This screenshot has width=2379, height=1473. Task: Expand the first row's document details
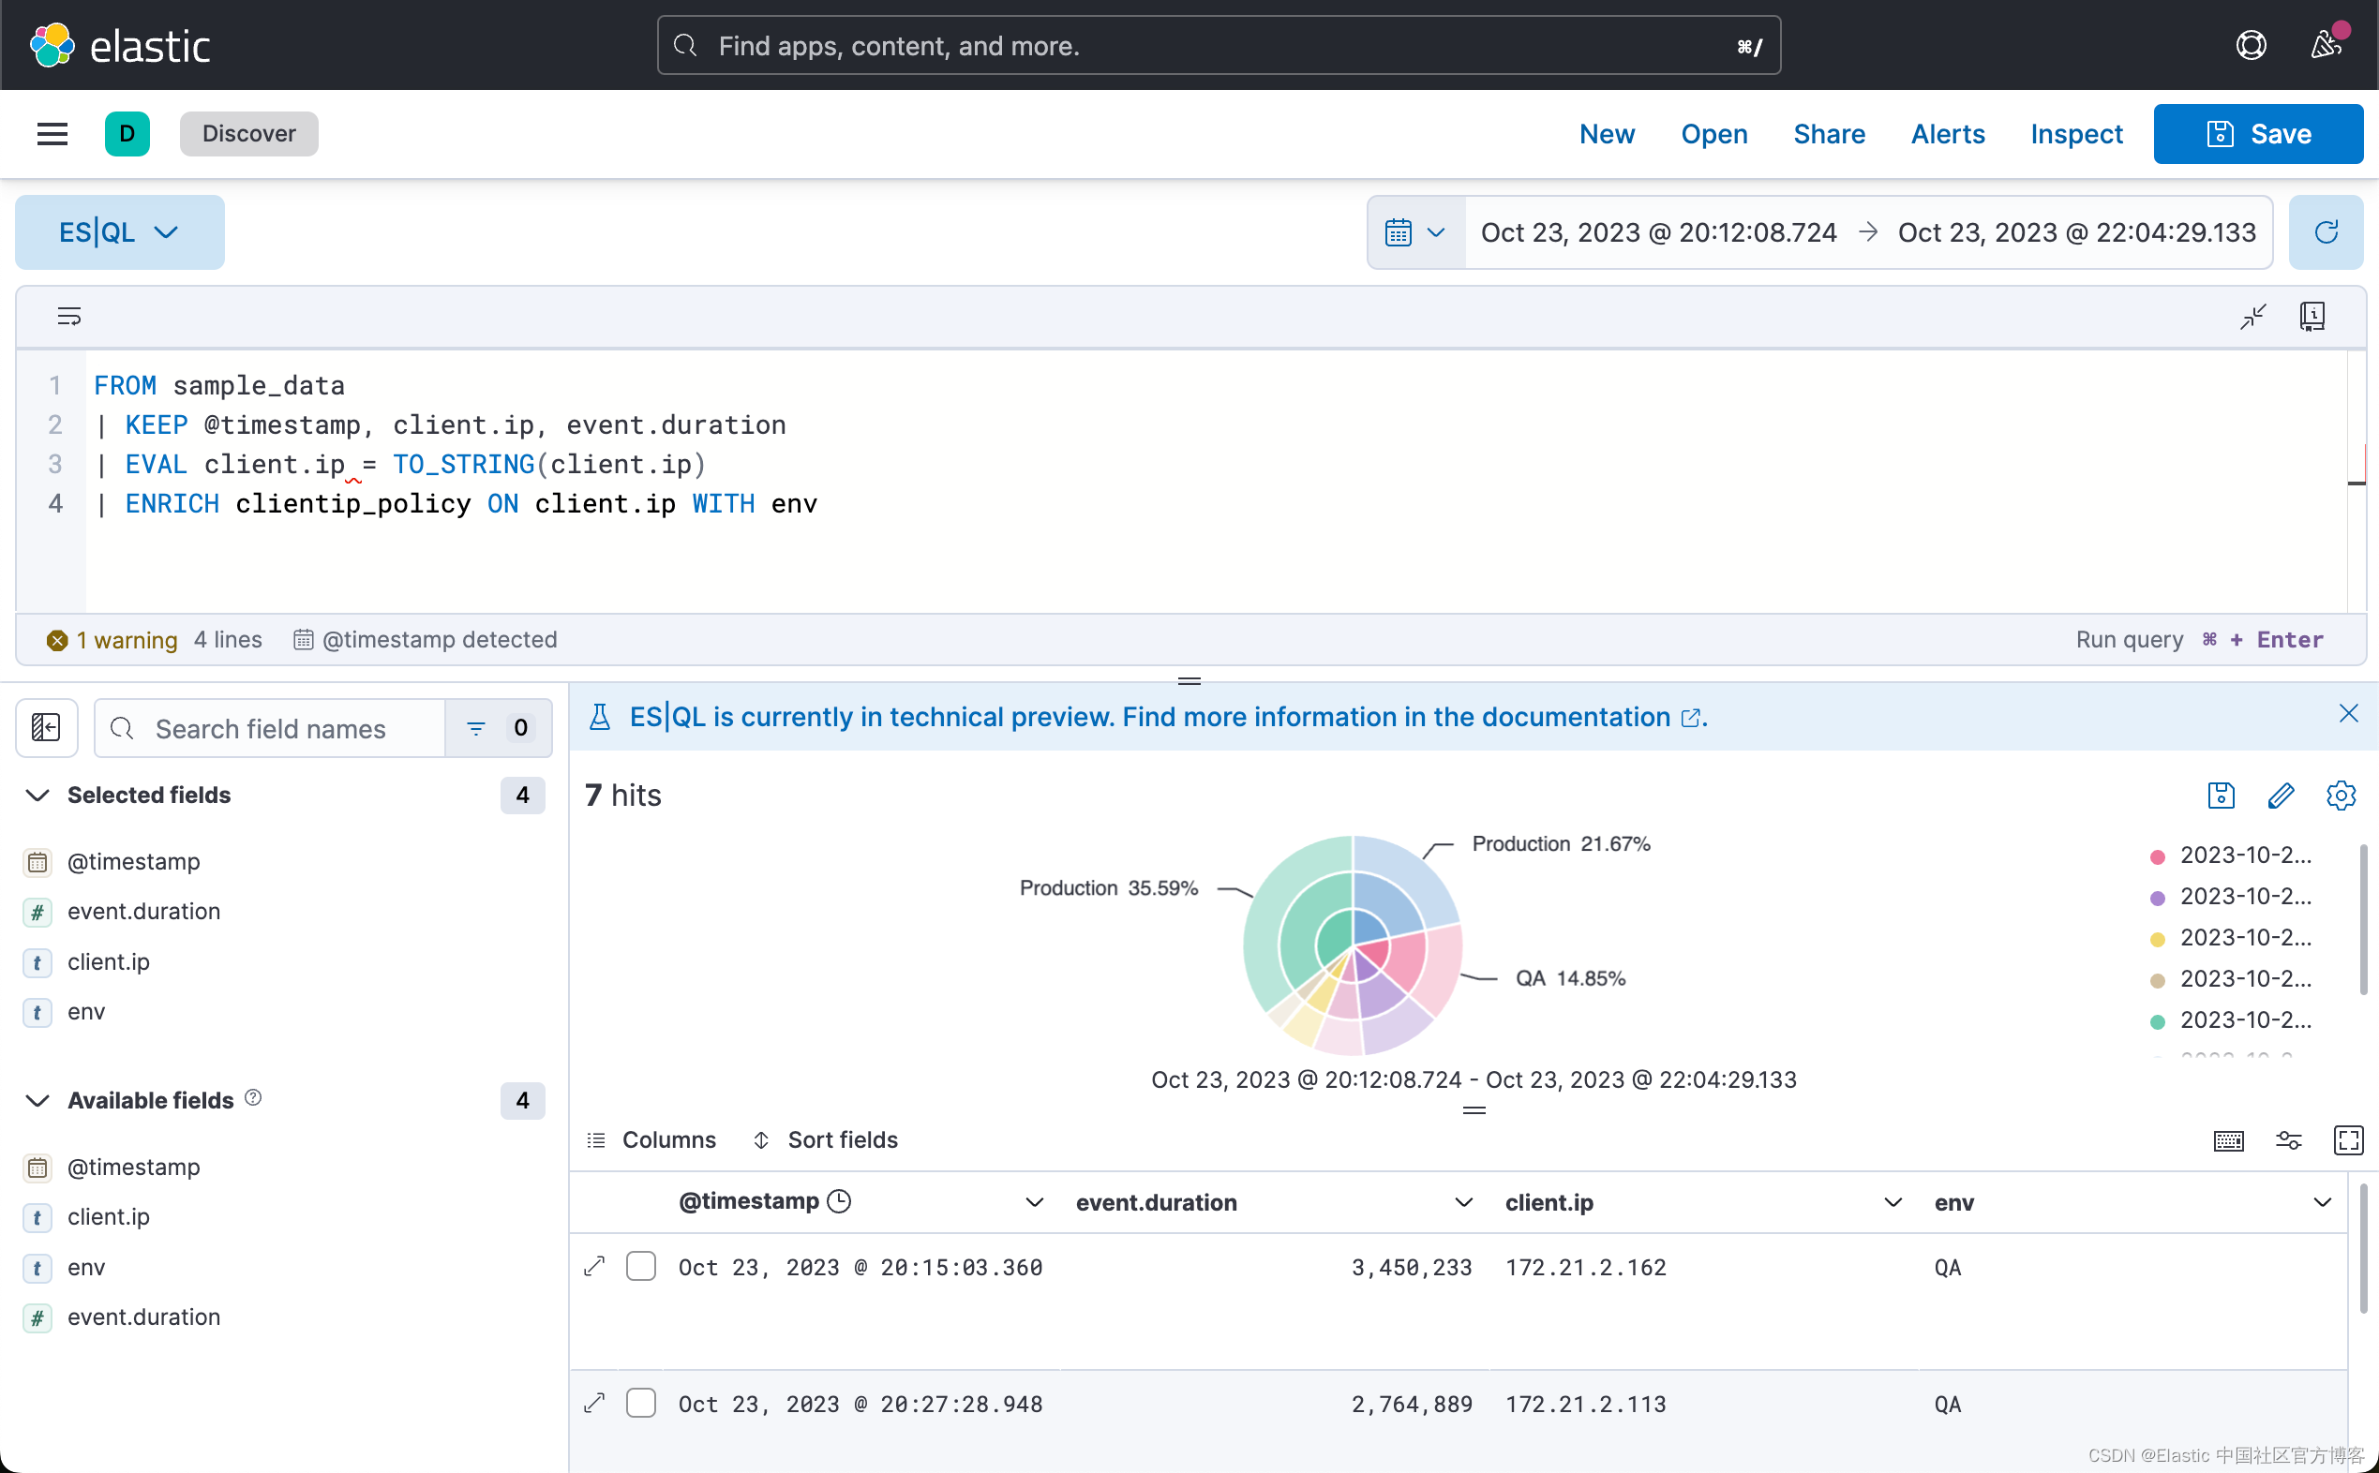[594, 1267]
